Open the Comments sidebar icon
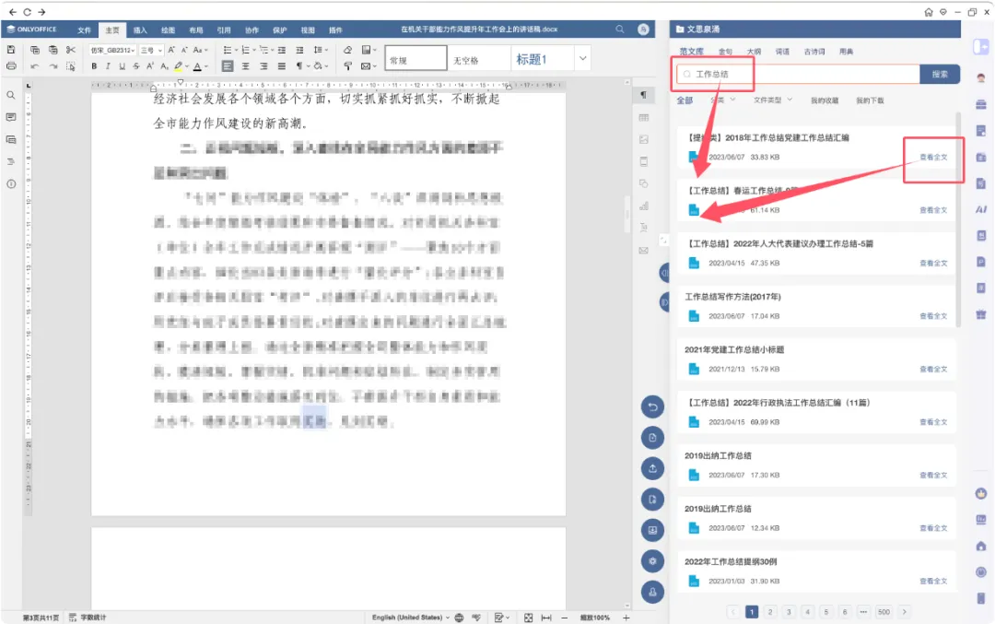Viewport: 995px width, 624px height. [x=11, y=117]
